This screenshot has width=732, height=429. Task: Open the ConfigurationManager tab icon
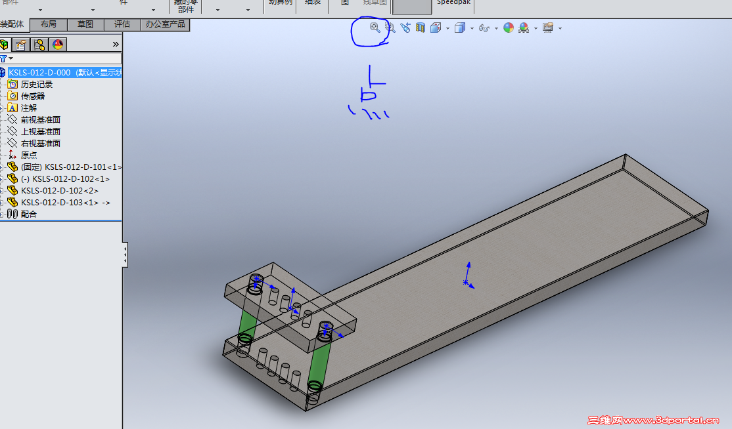(x=39, y=45)
